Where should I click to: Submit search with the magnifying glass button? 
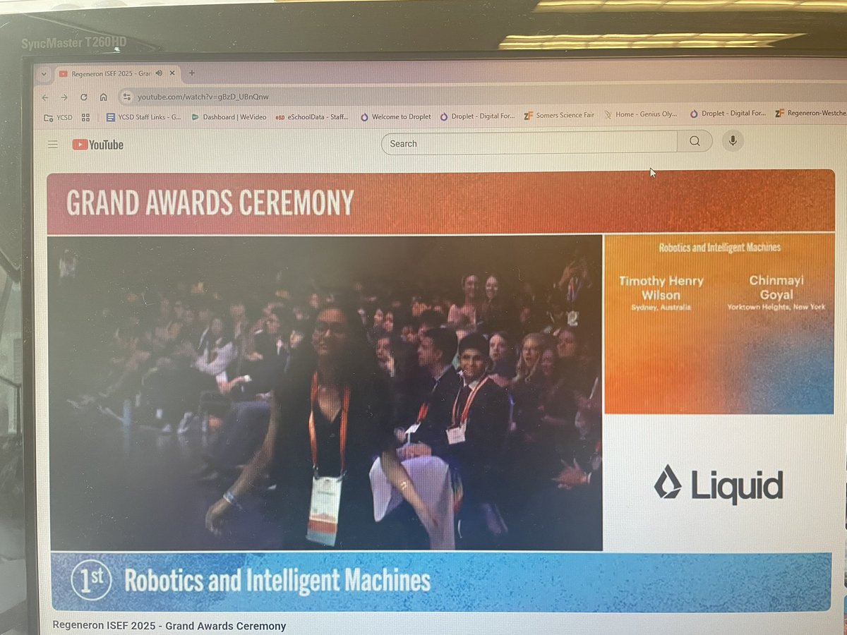pyautogui.click(x=695, y=142)
